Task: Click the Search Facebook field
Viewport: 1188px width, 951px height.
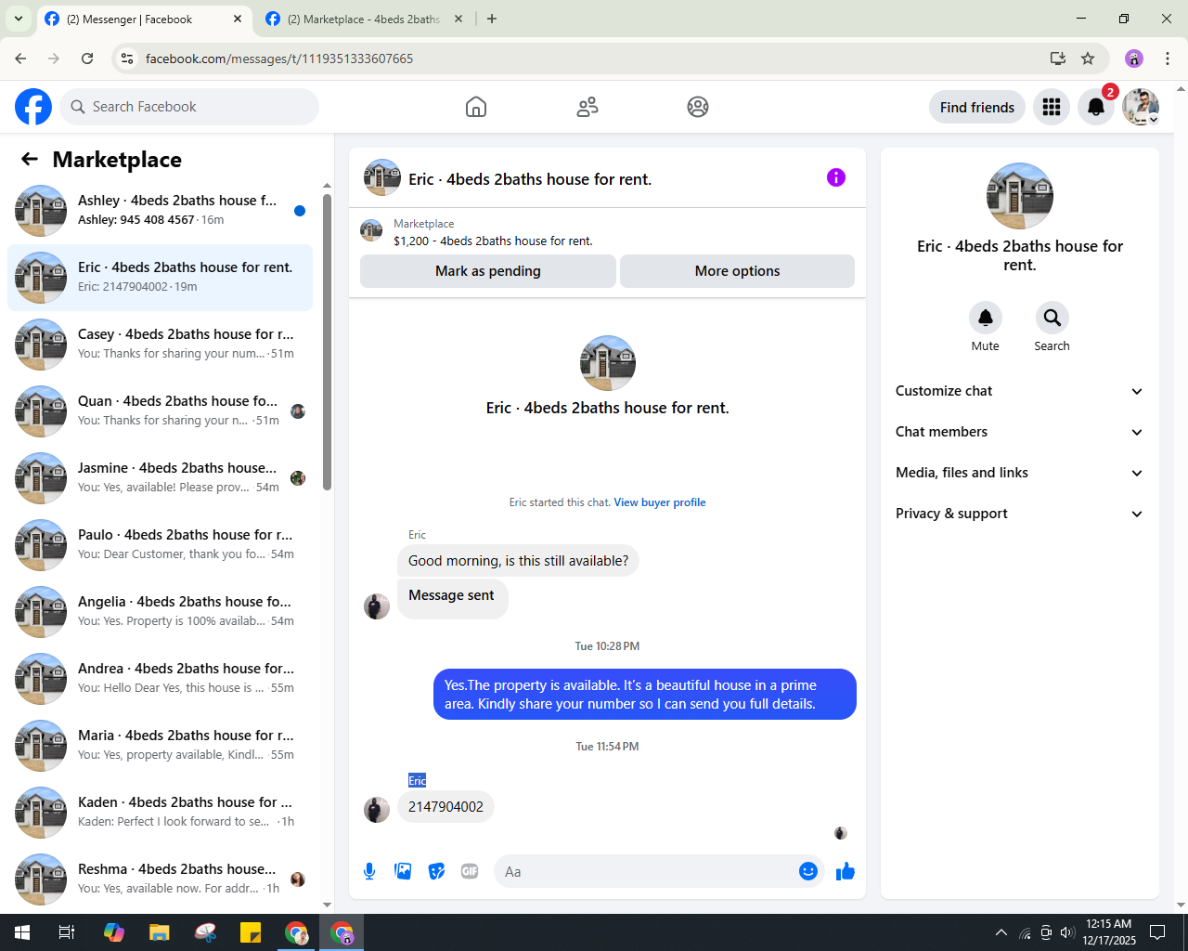Action: [189, 107]
